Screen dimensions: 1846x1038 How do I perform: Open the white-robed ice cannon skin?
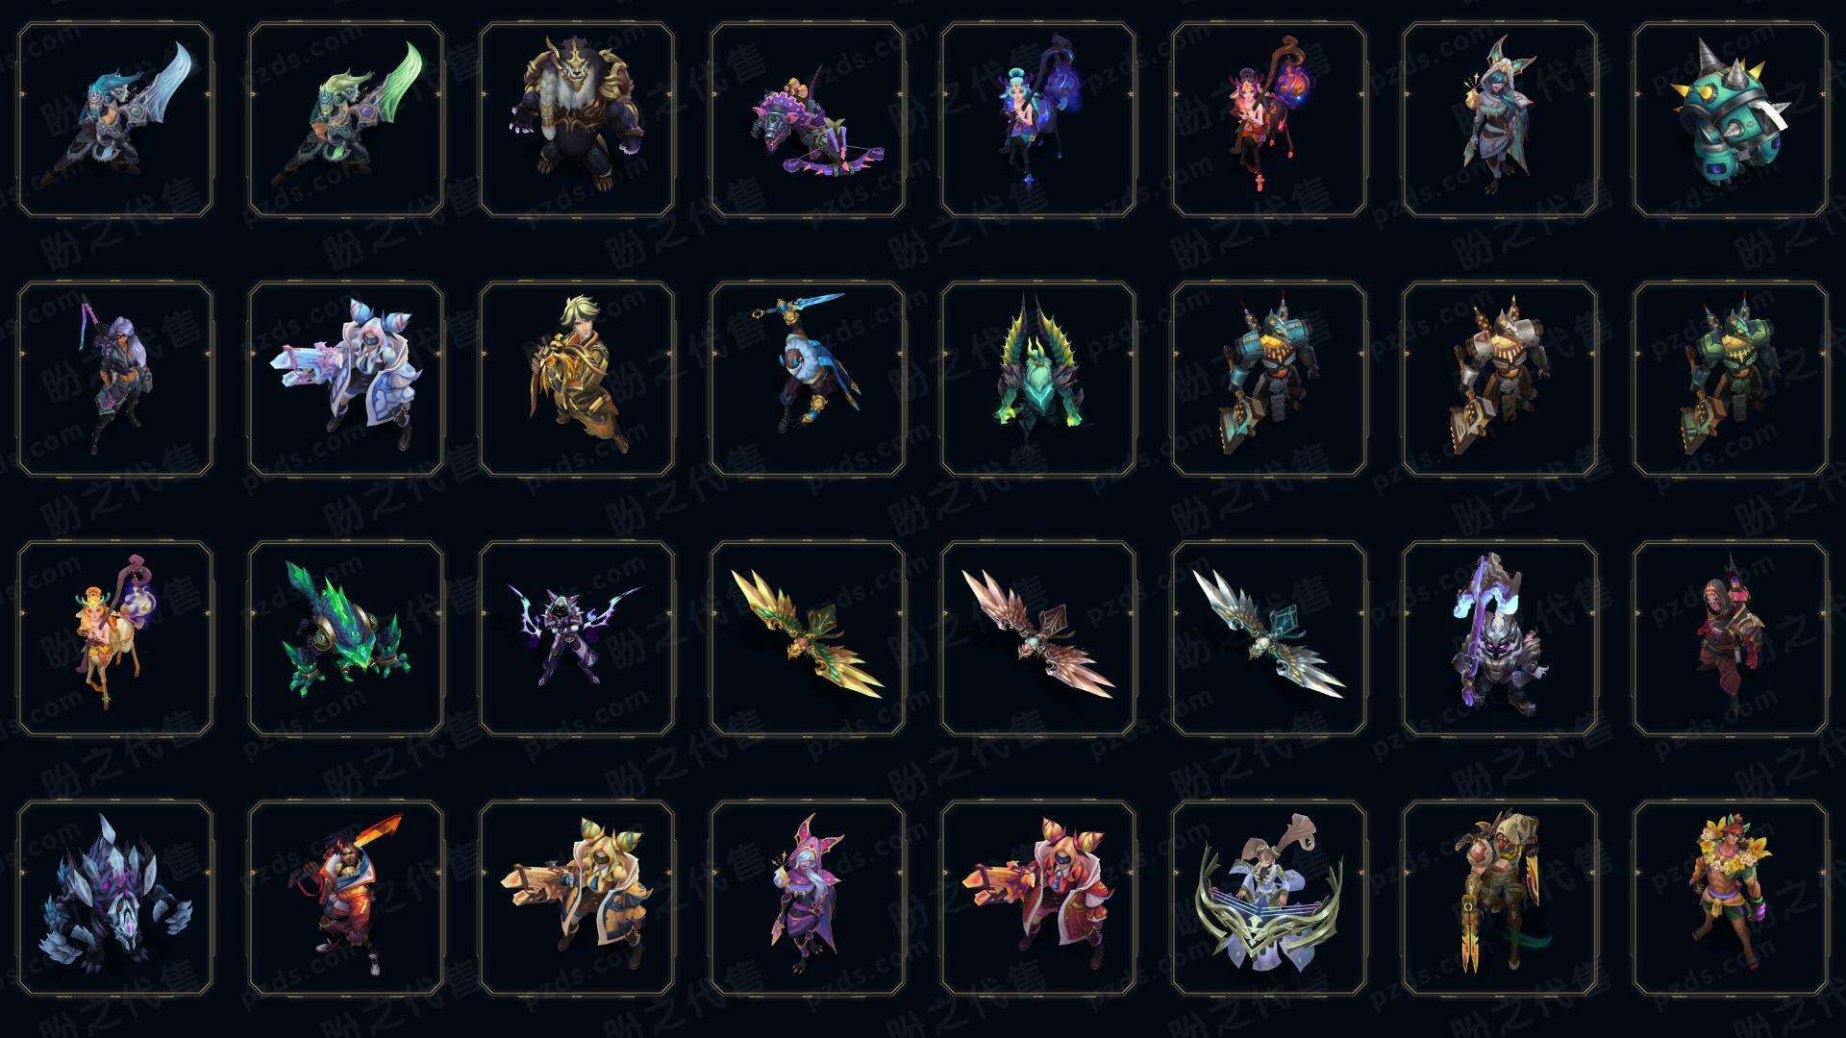[346, 379]
